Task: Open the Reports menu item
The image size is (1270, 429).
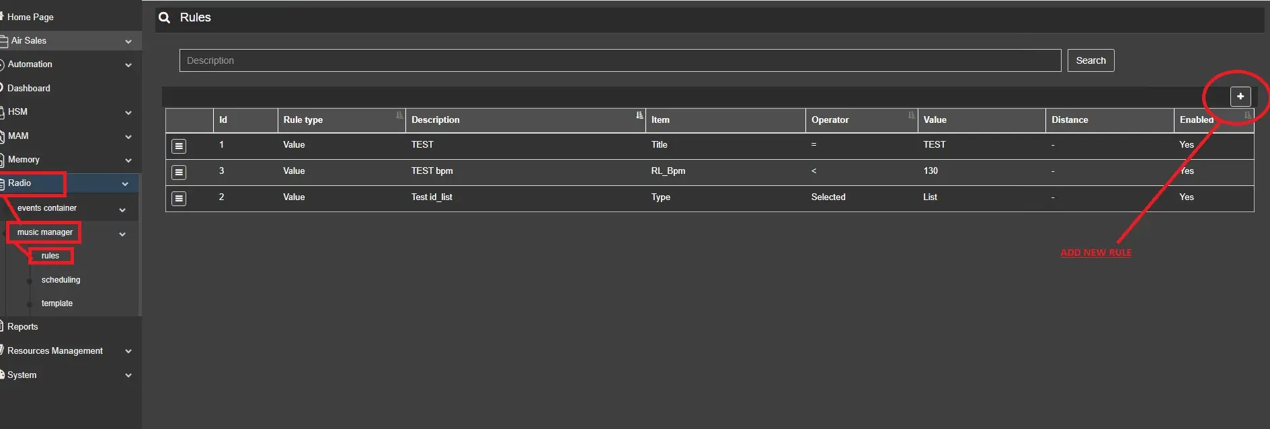Action: tap(23, 326)
